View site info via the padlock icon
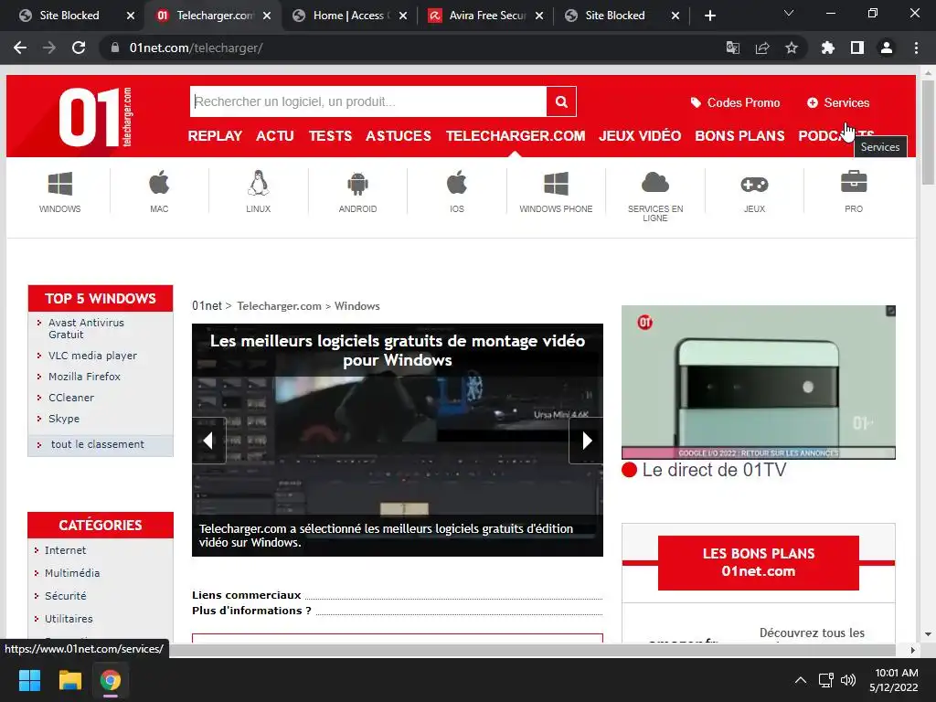 point(115,48)
